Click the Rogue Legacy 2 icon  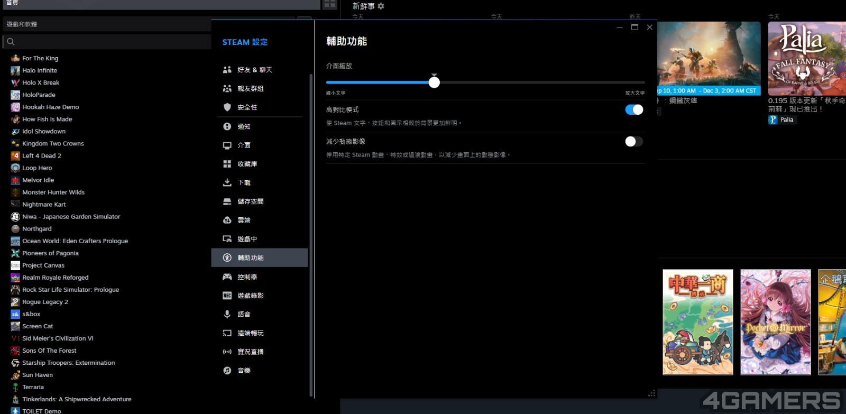click(15, 301)
